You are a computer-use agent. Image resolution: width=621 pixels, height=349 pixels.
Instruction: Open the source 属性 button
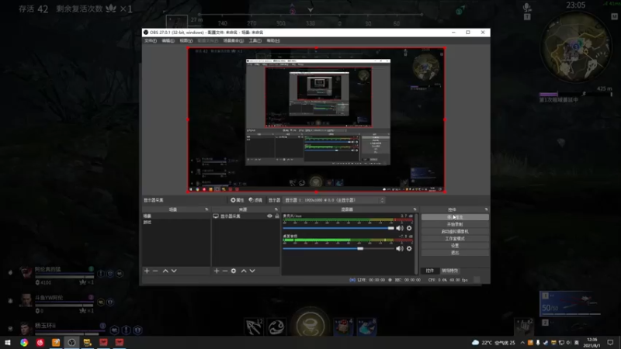[238, 200]
